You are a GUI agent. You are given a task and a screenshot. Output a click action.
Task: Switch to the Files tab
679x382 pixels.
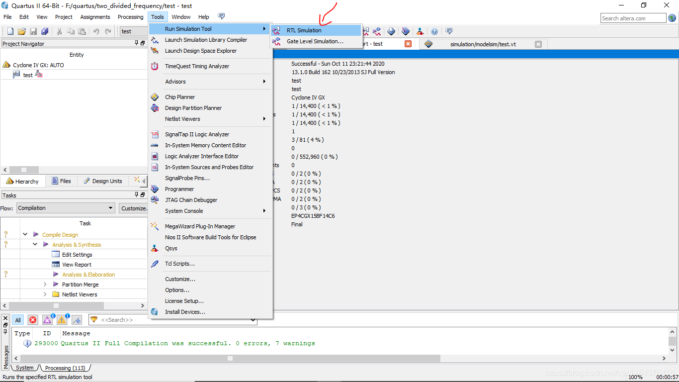pos(61,181)
